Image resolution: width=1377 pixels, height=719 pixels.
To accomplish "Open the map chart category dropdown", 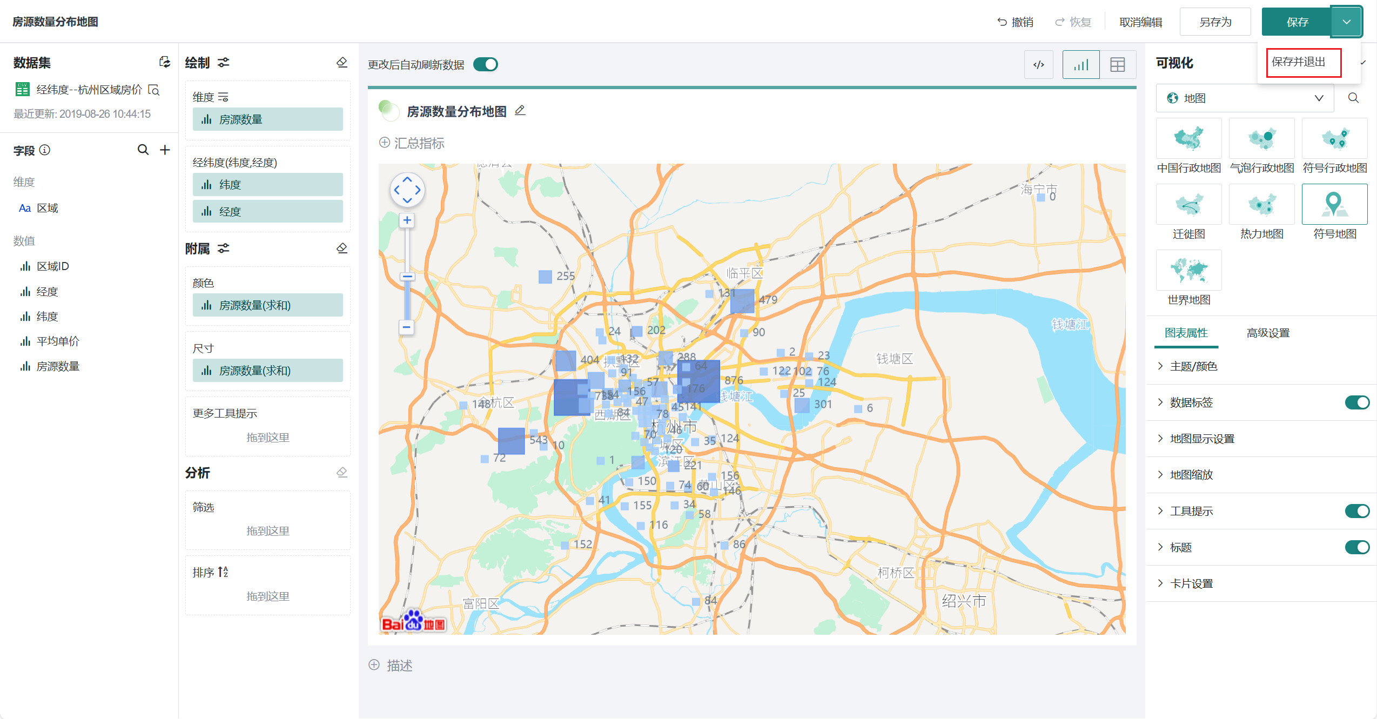I will 1245,98.
